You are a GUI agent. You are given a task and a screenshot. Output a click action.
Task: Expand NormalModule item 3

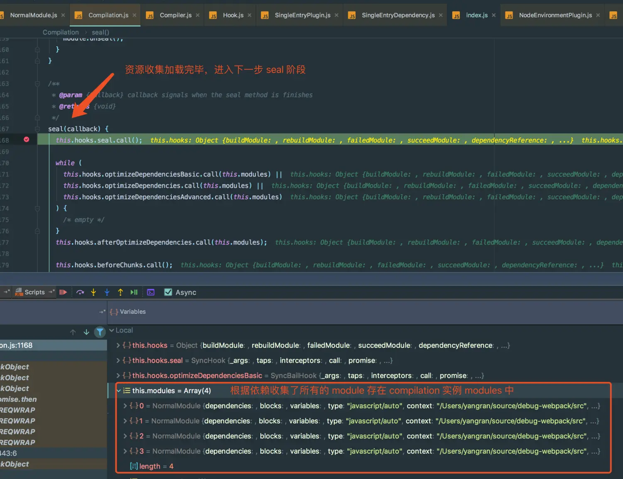125,451
